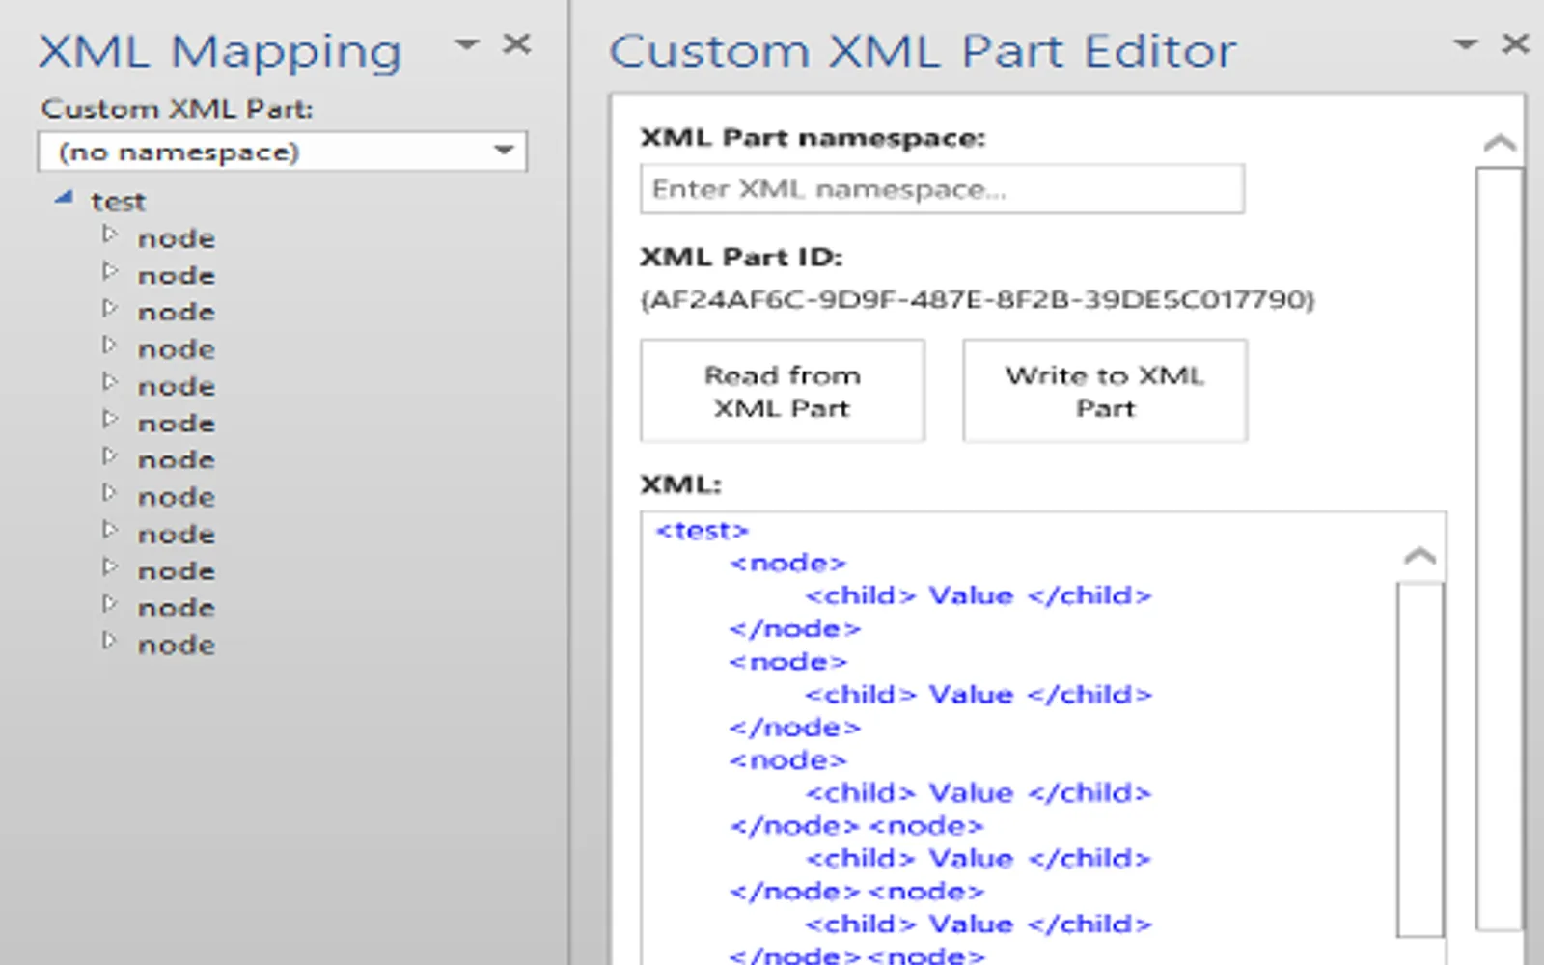This screenshot has width=1544, height=965.
Task: Click the <test> opening tag line
Action: click(702, 531)
